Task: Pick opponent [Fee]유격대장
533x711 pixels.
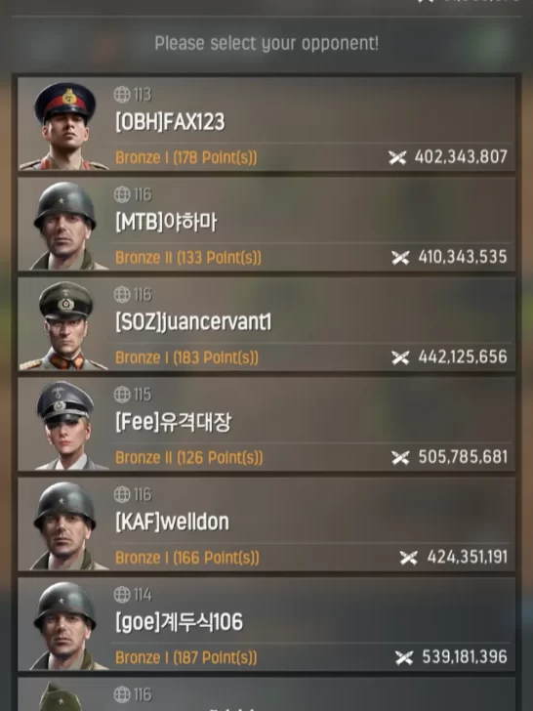Action: pos(266,424)
